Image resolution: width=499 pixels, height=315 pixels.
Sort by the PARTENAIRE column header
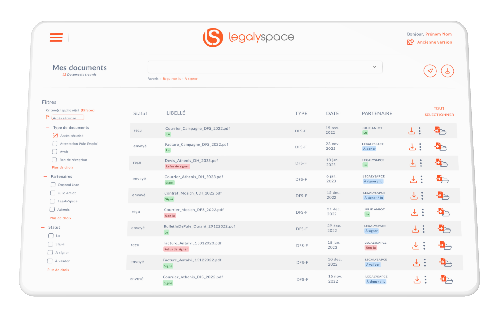click(x=377, y=113)
